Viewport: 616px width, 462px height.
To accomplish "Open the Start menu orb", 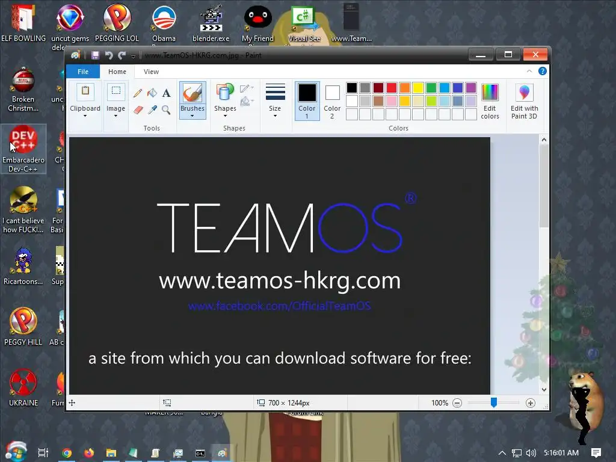I will [x=16, y=452].
